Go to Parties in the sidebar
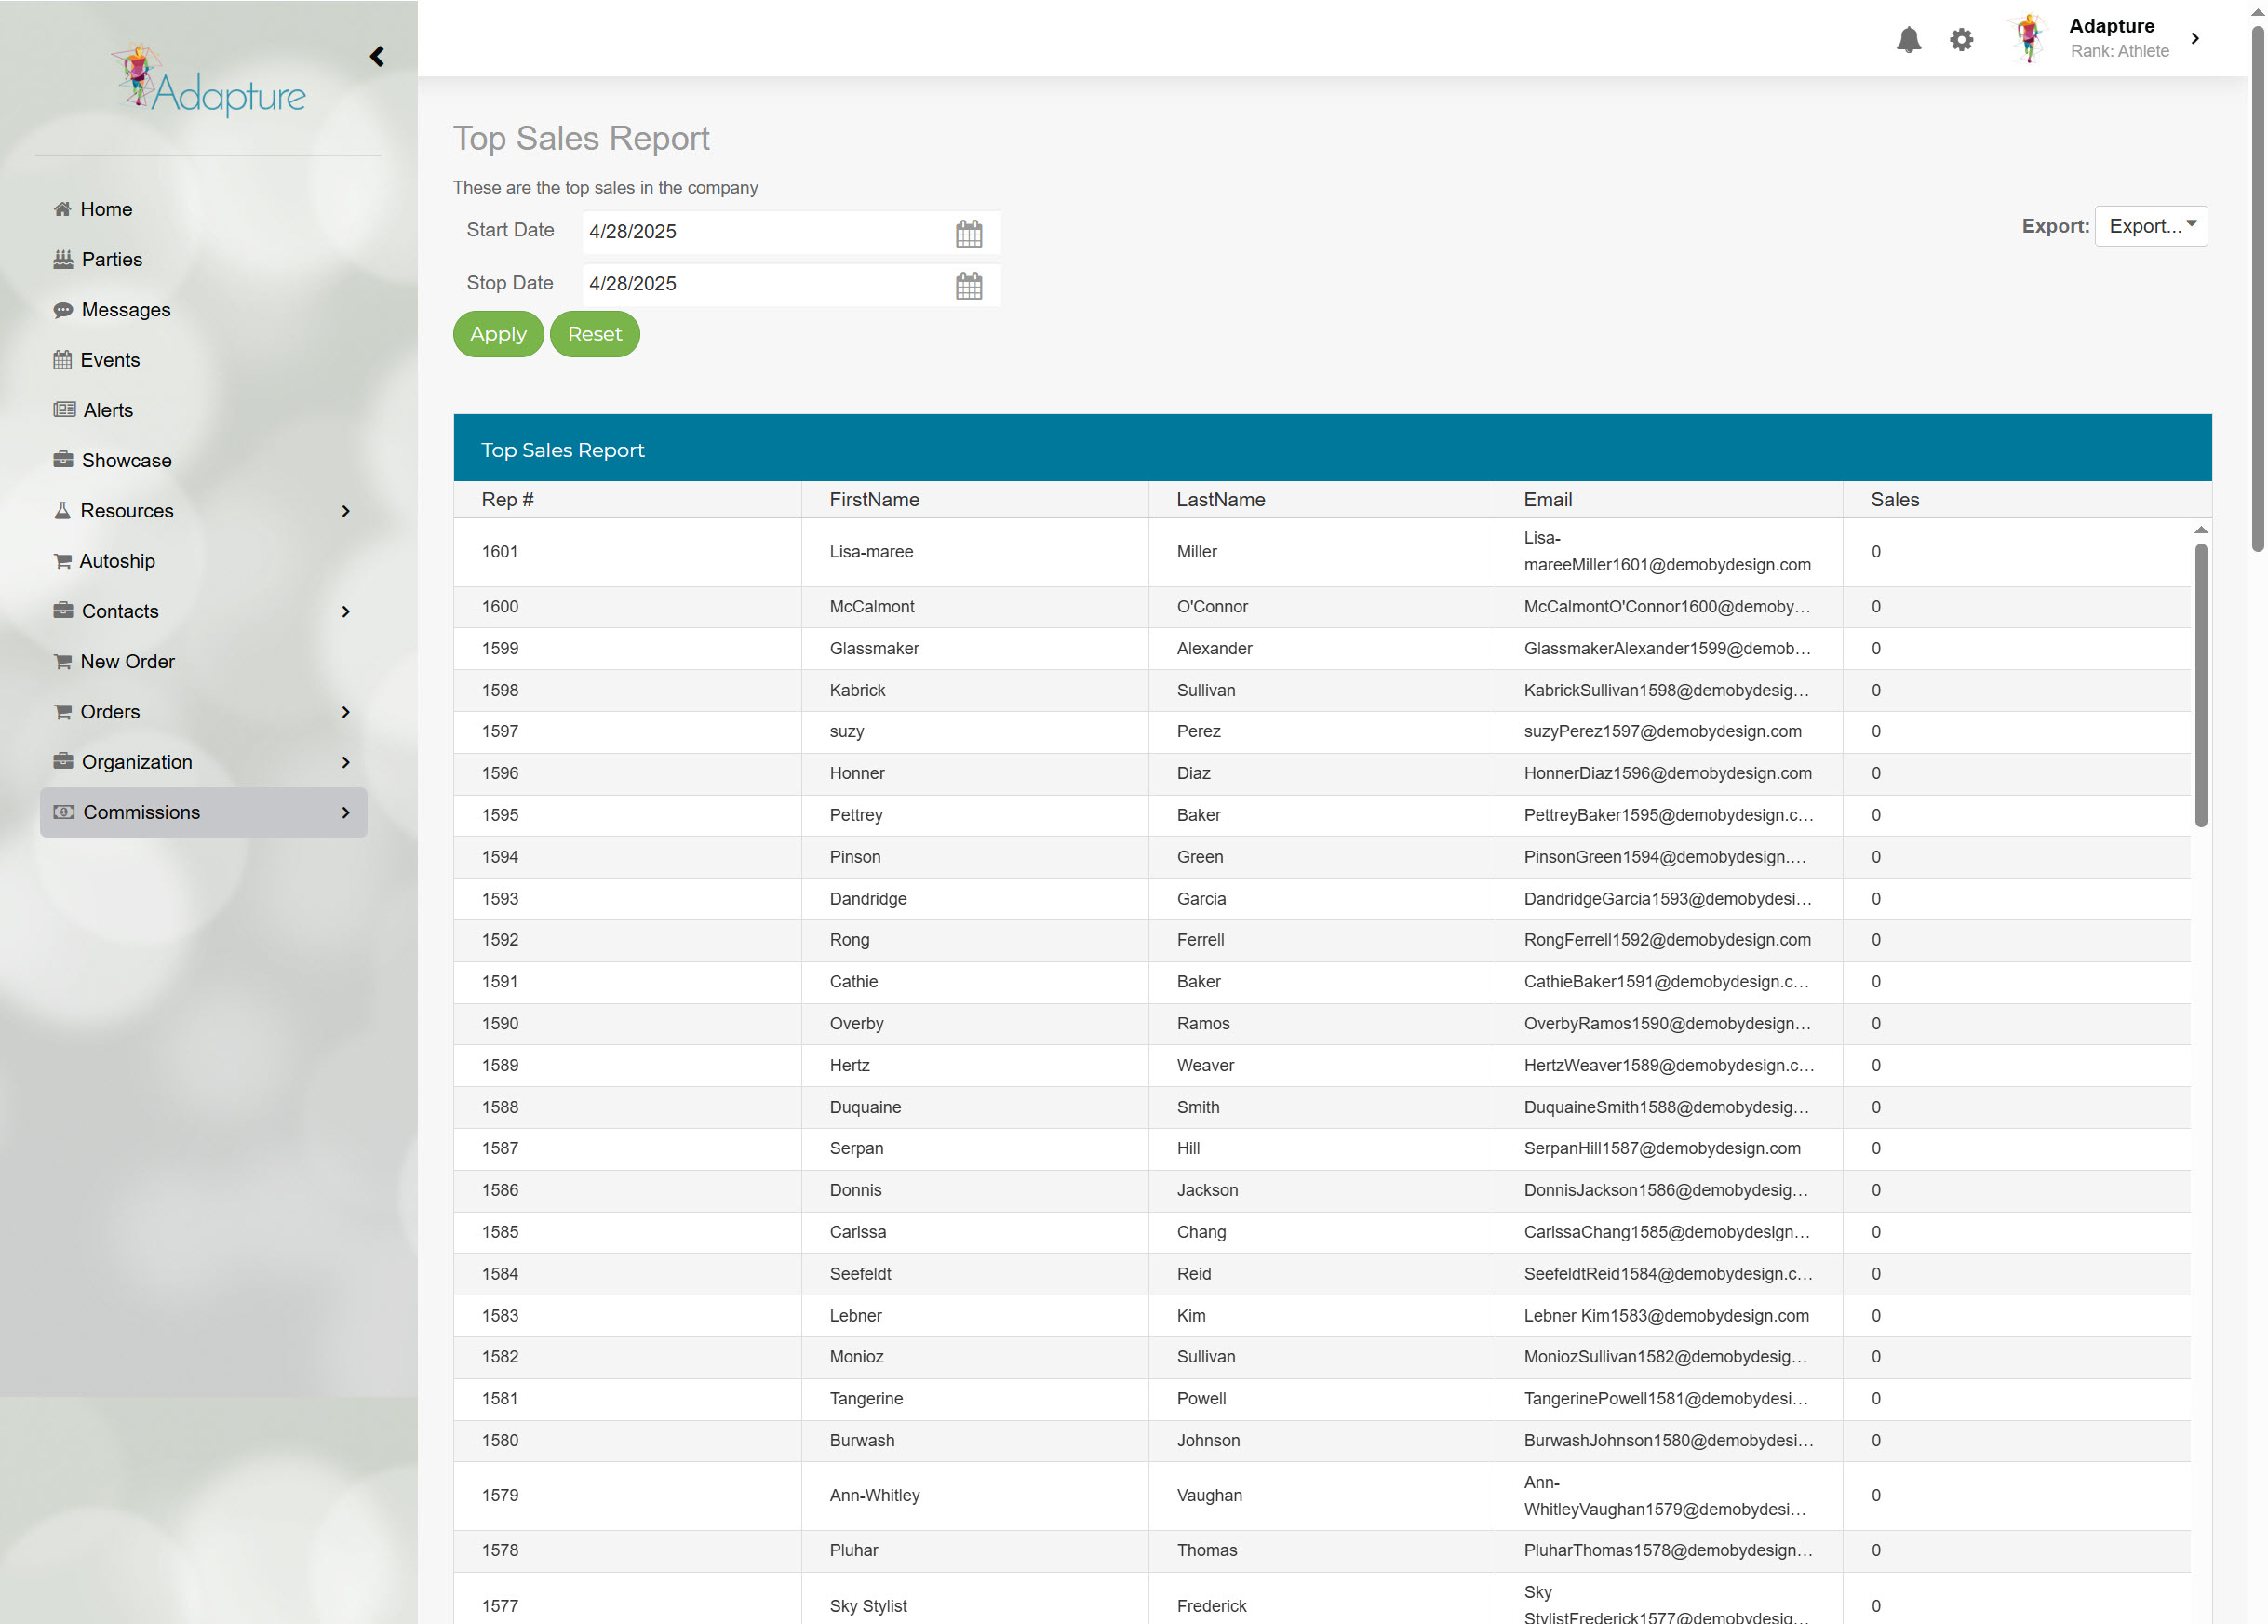Screen dimensions: 2268x1624 point(111,260)
